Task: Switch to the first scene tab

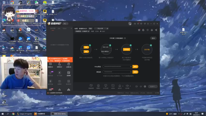Action: pyautogui.click(x=53, y=29)
